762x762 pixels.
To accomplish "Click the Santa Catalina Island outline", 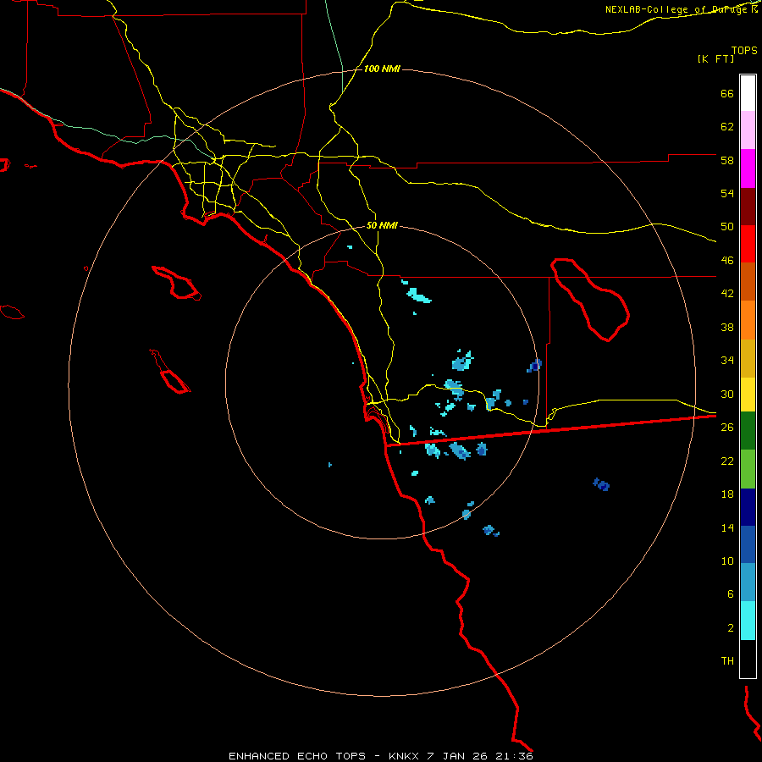I will click(x=177, y=283).
